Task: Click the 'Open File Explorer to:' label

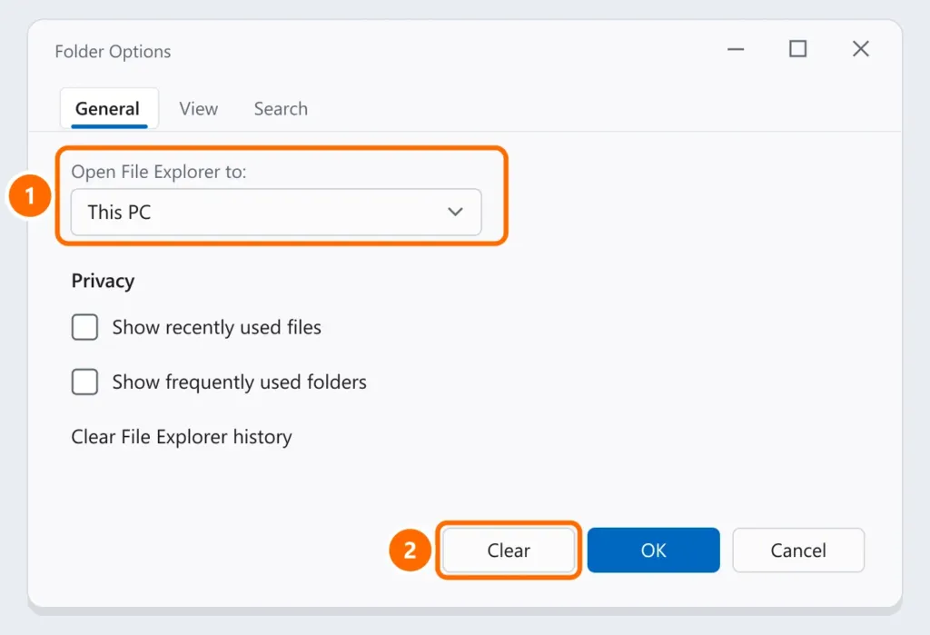Action: (158, 172)
